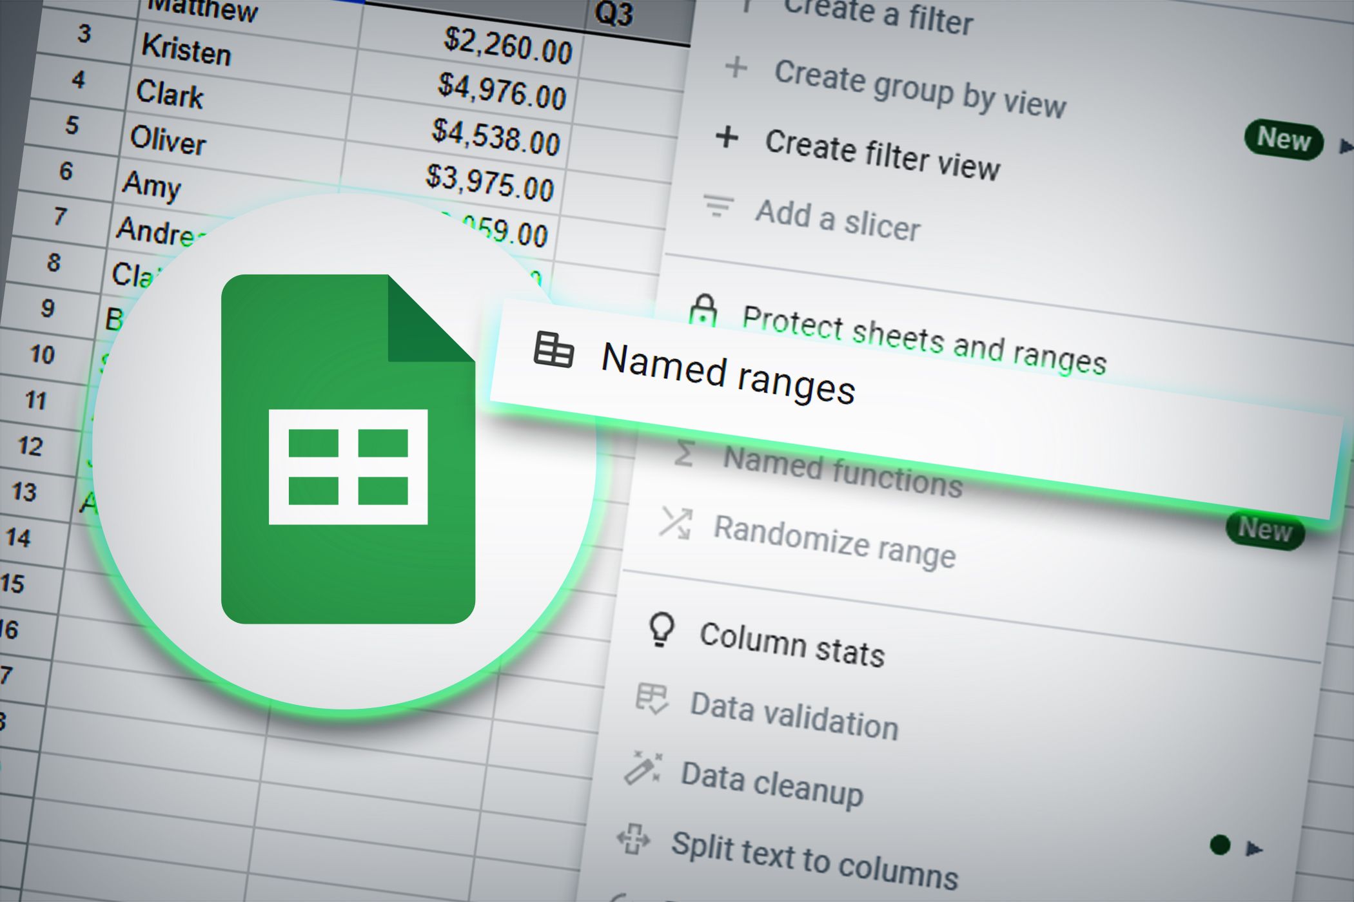This screenshot has height=902, width=1354.
Task: Click the green New badge at top
Action: (1283, 139)
